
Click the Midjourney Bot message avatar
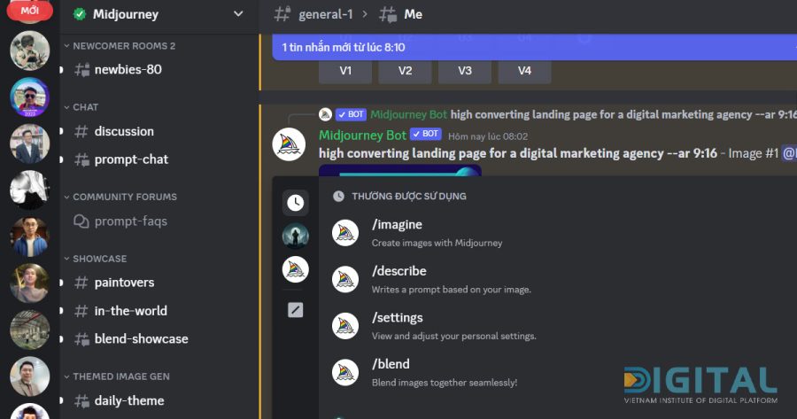click(x=289, y=144)
